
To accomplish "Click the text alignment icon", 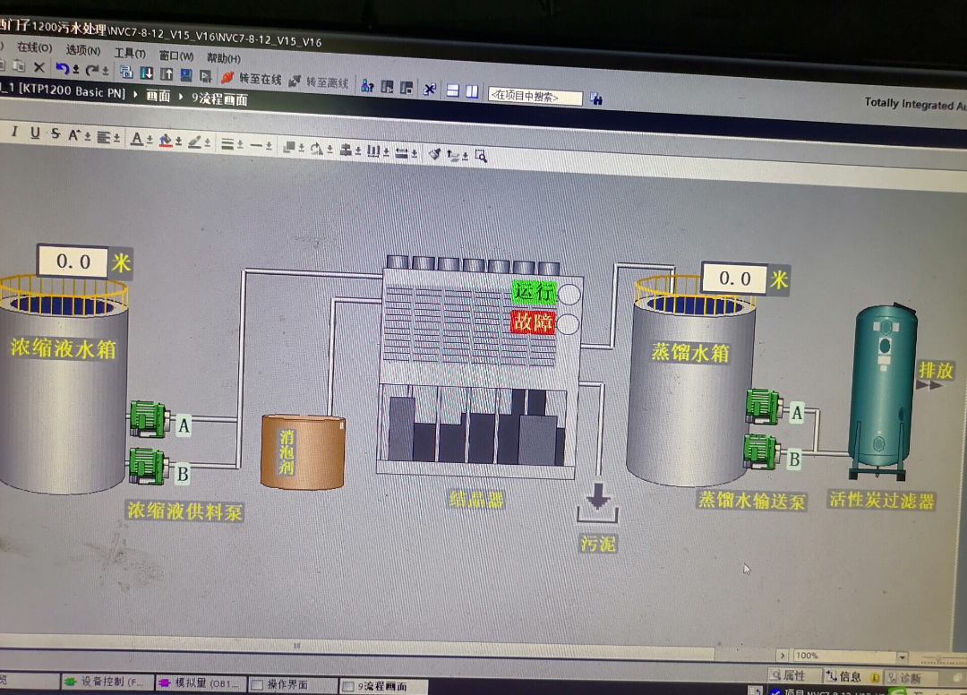I will [104, 136].
